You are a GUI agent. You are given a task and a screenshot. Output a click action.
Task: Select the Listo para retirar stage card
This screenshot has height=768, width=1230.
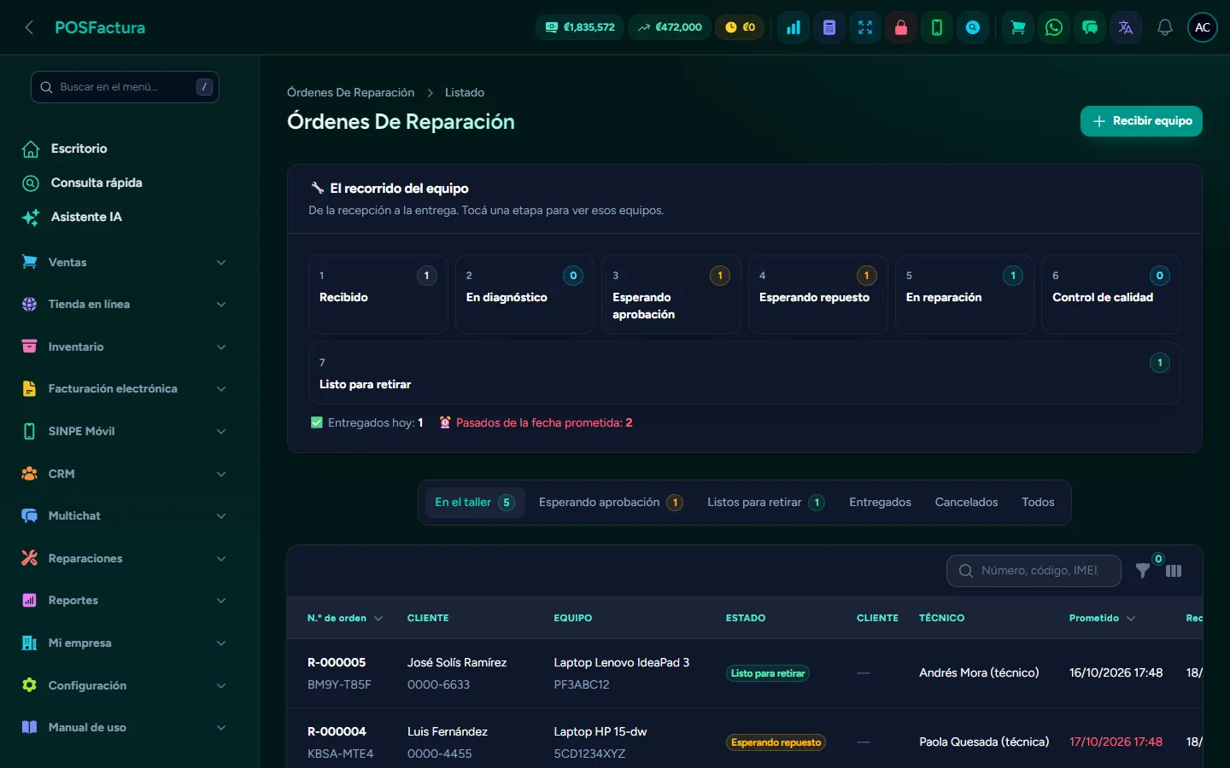tap(745, 373)
